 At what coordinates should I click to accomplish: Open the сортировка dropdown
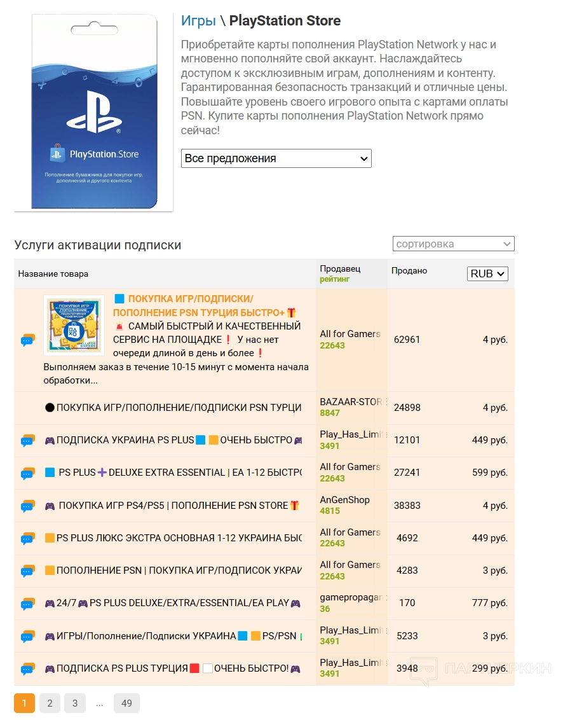tap(453, 244)
